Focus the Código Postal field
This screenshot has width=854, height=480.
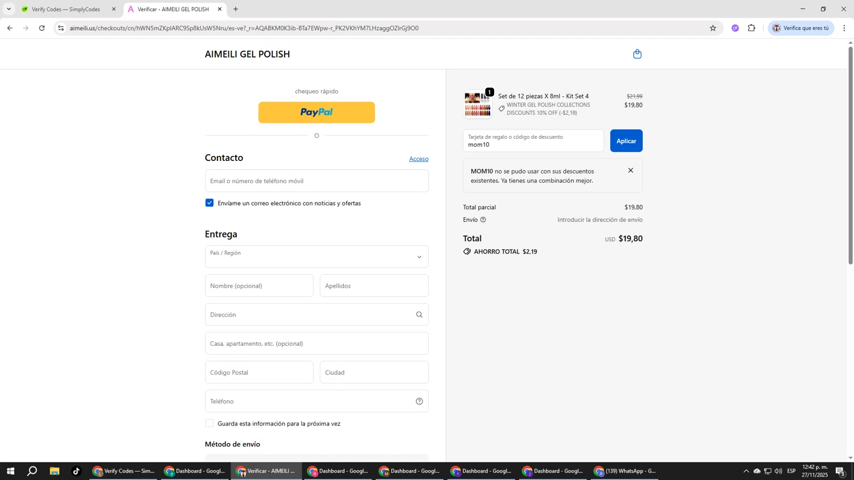(259, 373)
